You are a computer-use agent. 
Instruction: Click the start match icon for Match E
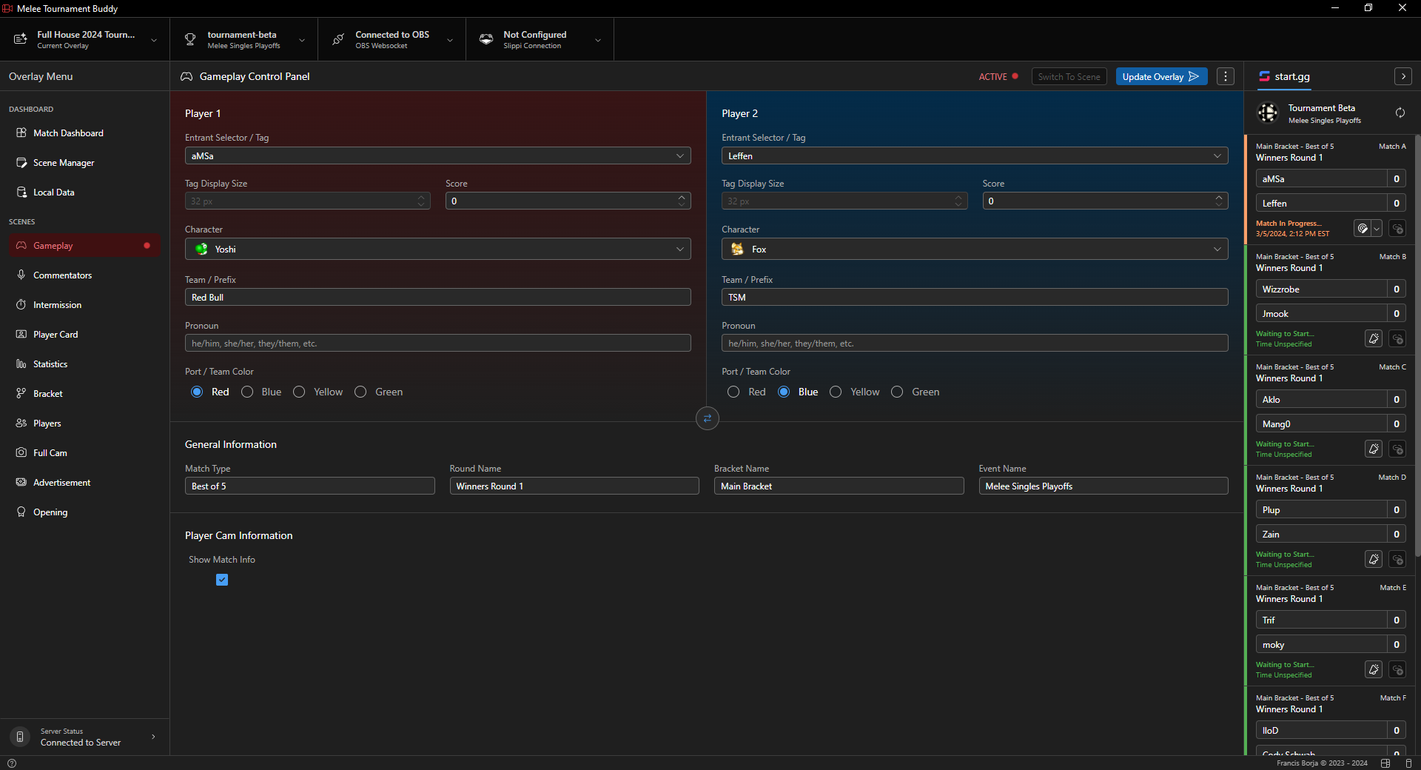[1374, 670]
